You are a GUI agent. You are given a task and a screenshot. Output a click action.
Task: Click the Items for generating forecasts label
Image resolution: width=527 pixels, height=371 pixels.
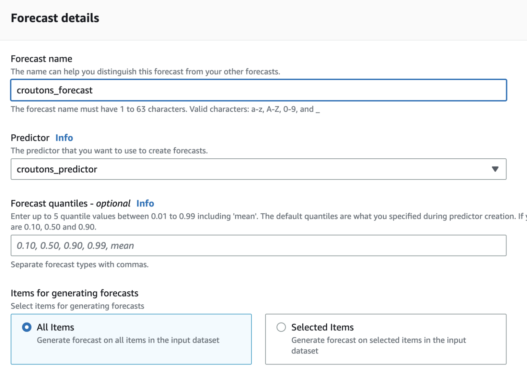[x=74, y=293]
